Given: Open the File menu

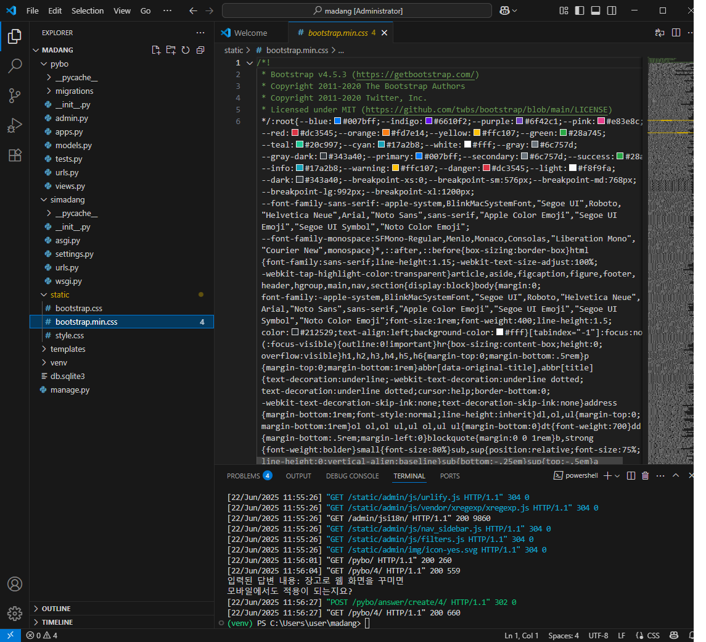Looking at the screenshot, I should 33,11.
